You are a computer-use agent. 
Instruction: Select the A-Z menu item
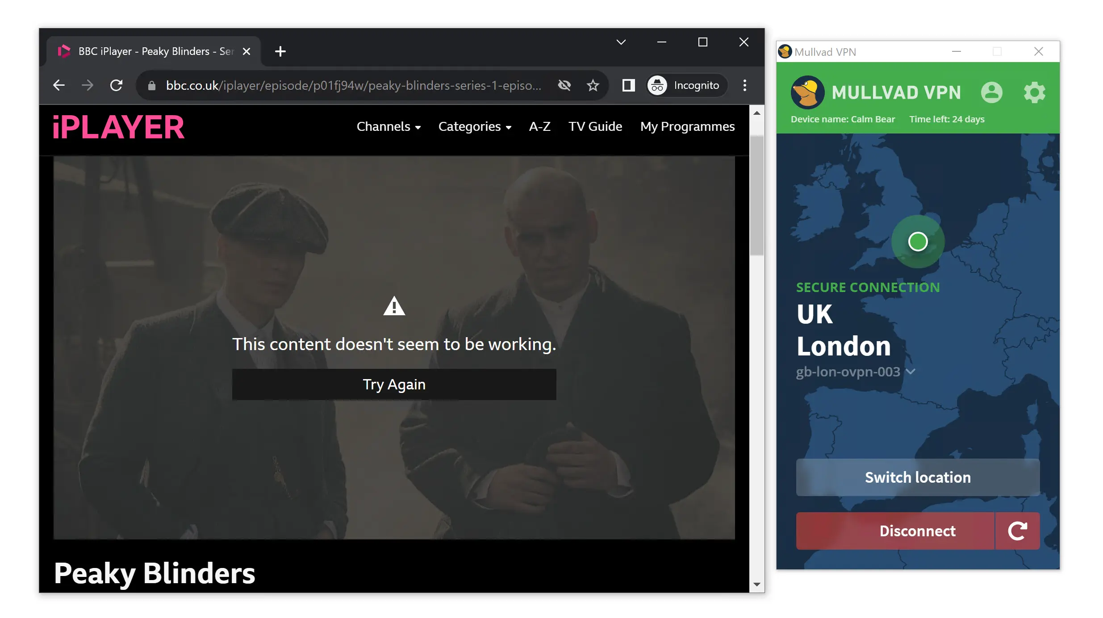(539, 126)
